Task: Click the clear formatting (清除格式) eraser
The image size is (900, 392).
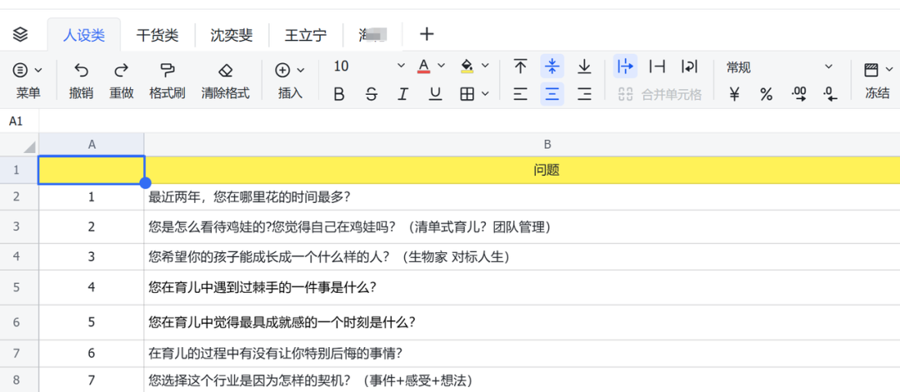Action: click(x=225, y=70)
